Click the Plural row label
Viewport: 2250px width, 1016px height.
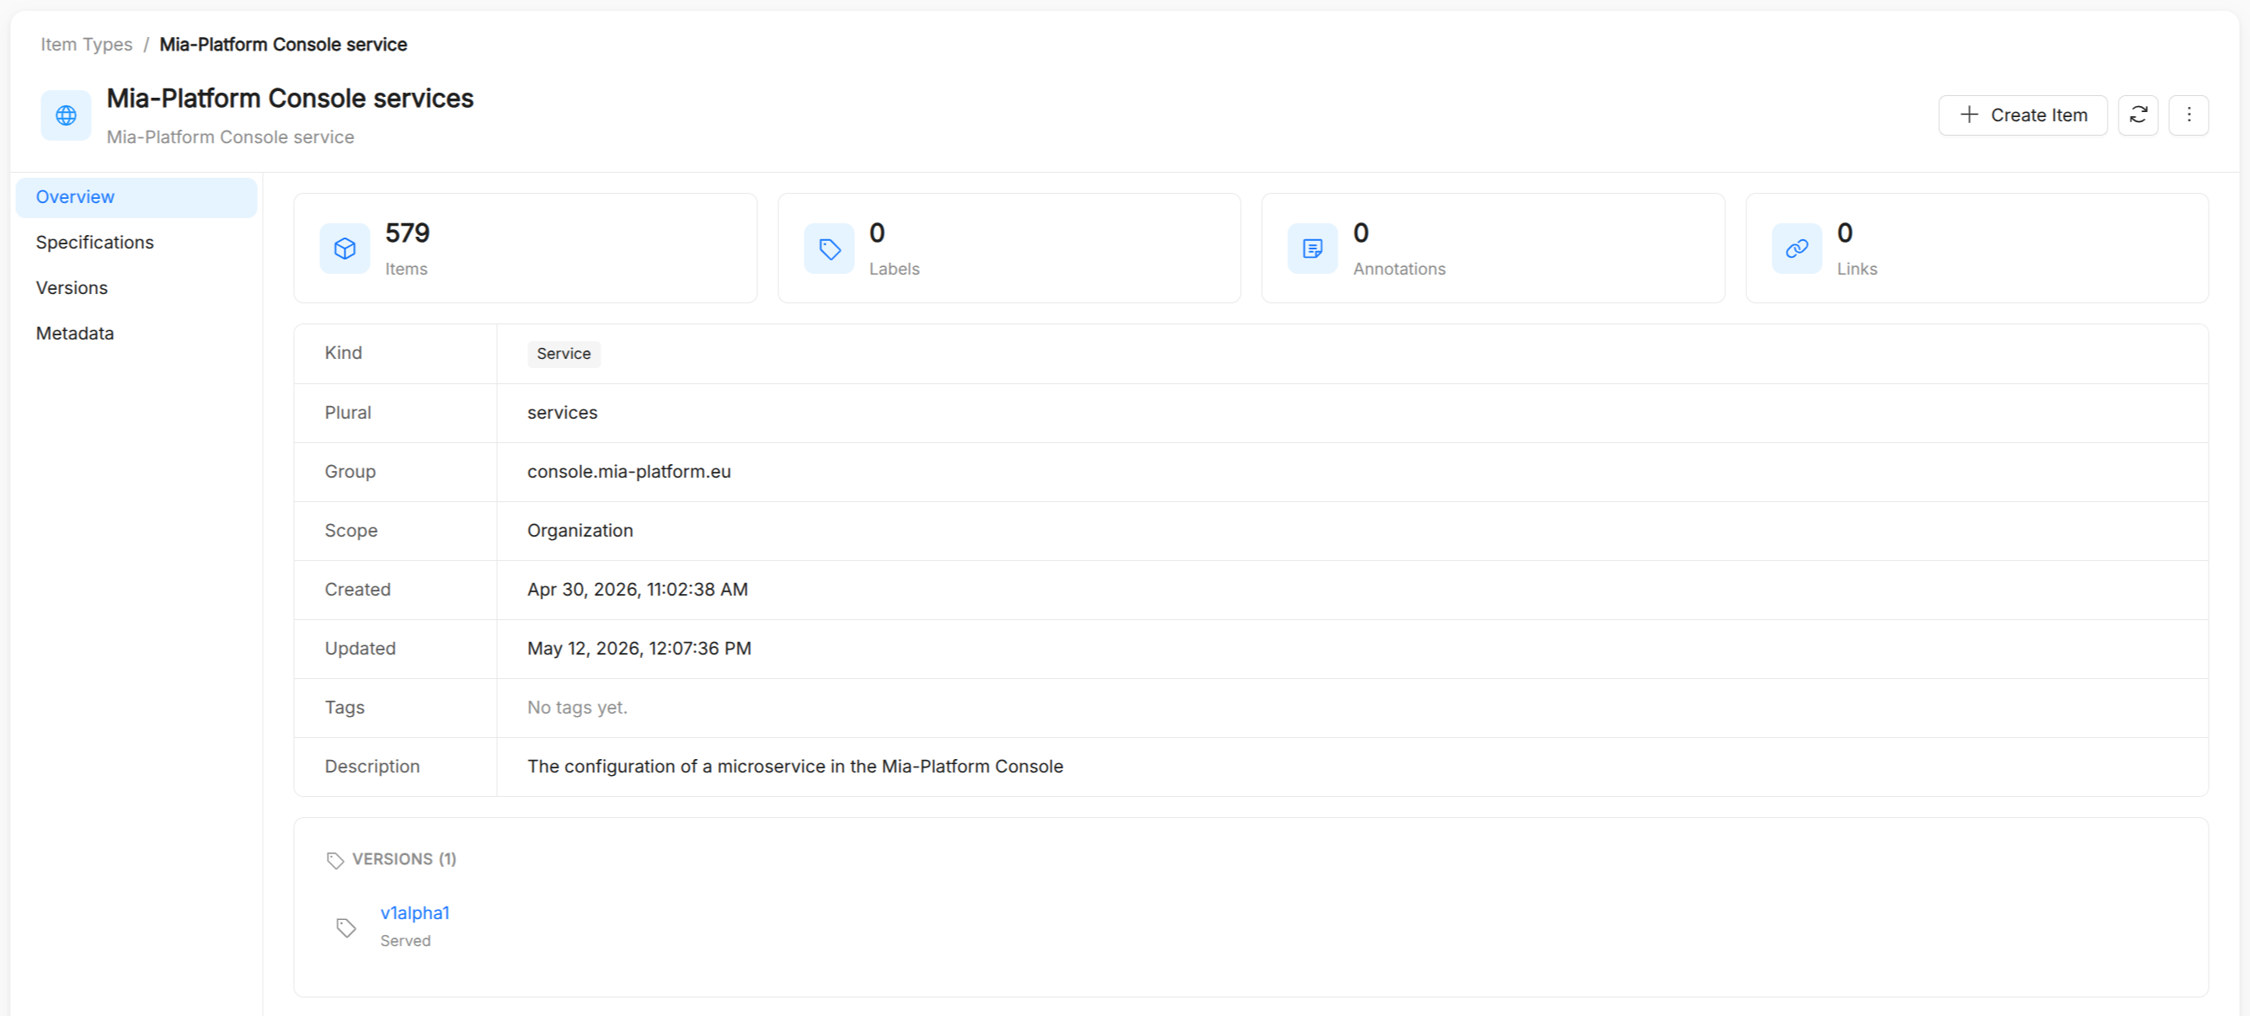point(348,413)
